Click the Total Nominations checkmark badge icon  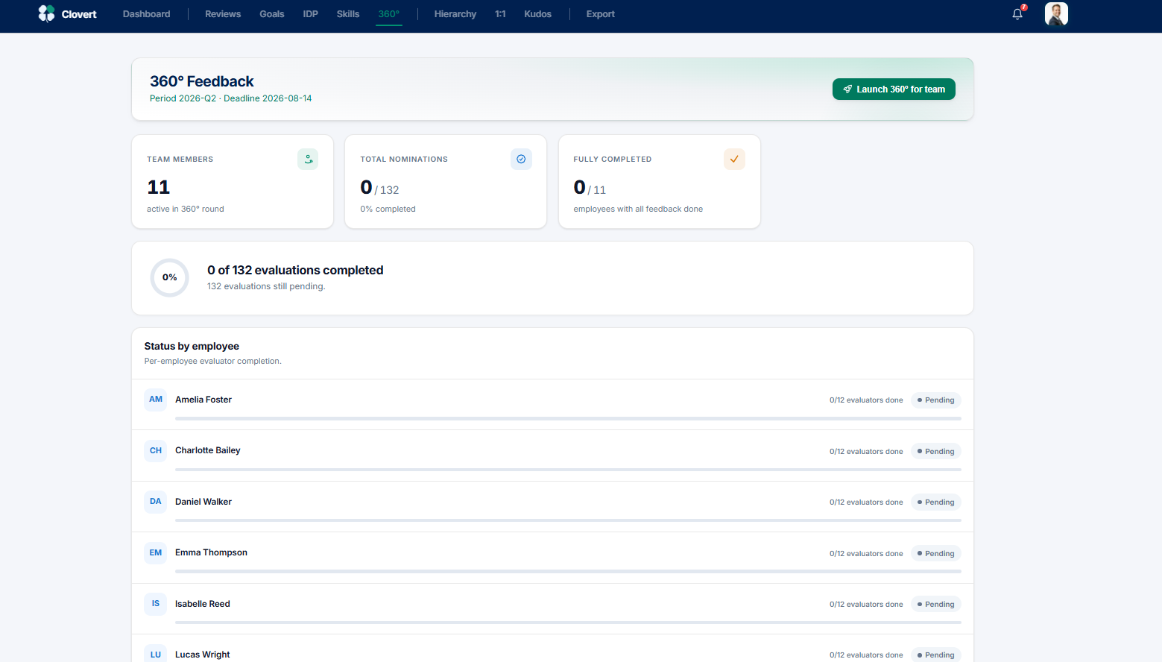[x=521, y=159]
